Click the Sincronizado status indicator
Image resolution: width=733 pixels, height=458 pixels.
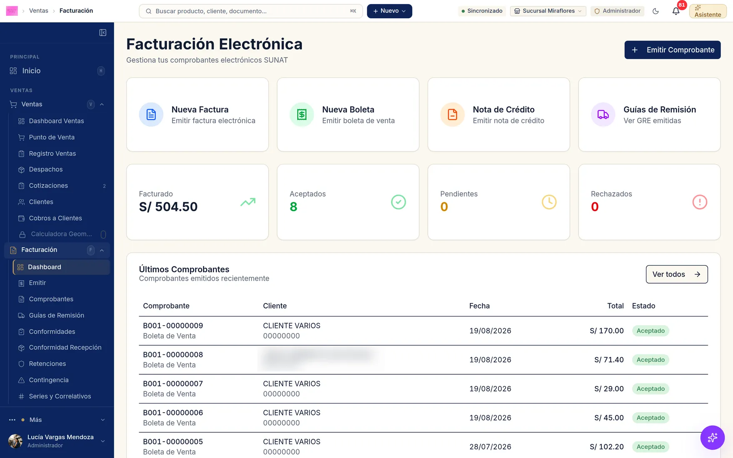[x=482, y=11]
